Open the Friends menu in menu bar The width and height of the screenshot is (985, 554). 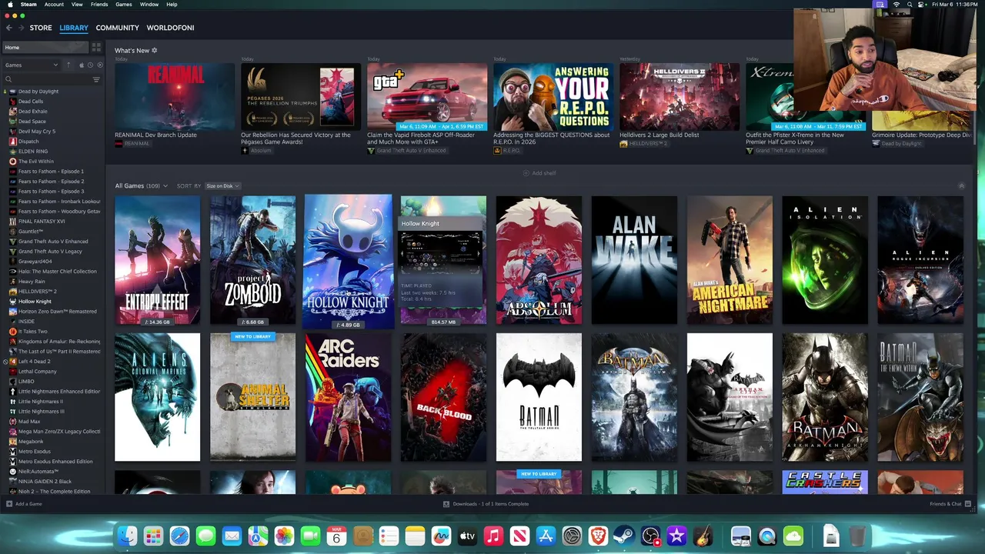click(99, 5)
